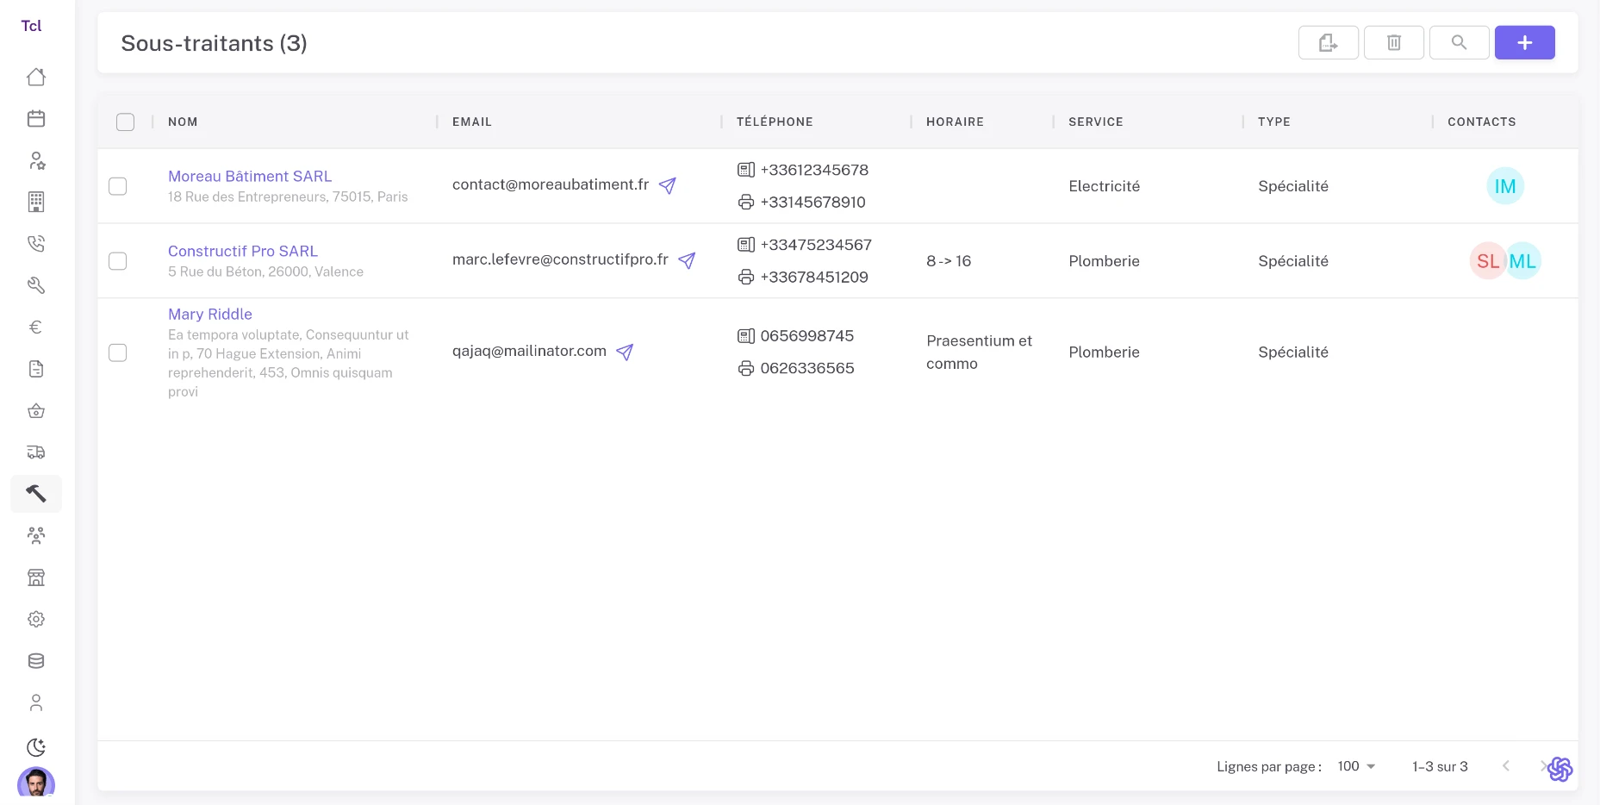The width and height of the screenshot is (1600, 805).
Task: Send email to contact@moreaubatiment.fr via paper plane
Action: pos(667,185)
